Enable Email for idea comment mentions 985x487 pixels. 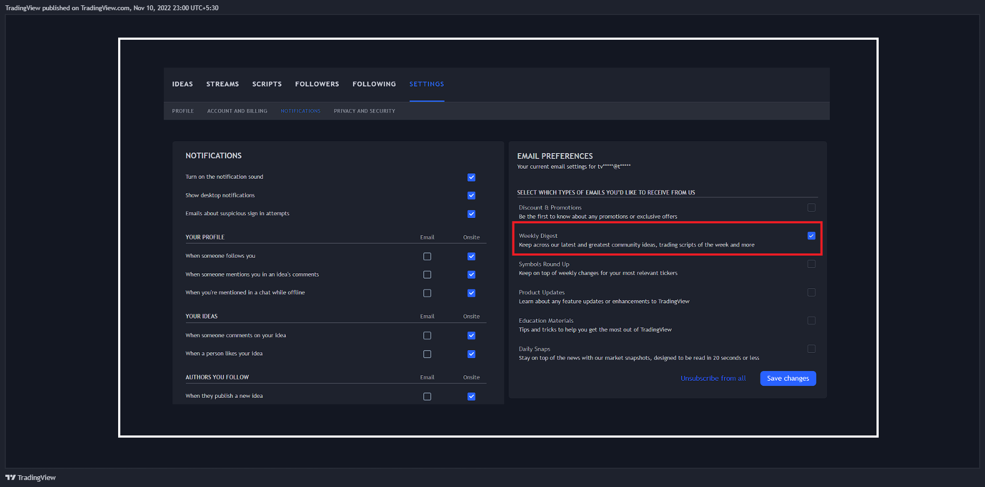coord(427,274)
